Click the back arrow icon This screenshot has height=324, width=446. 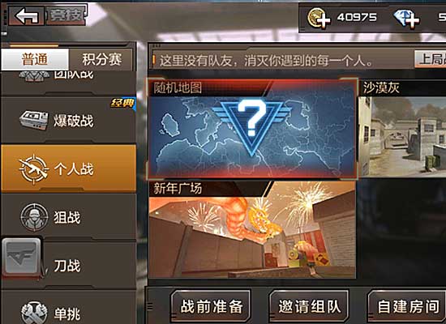(27, 16)
